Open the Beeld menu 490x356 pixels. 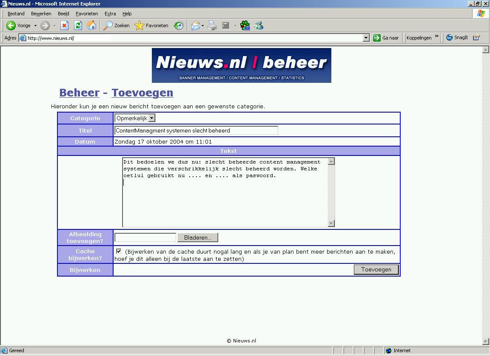pyautogui.click(x=63, y=14)
